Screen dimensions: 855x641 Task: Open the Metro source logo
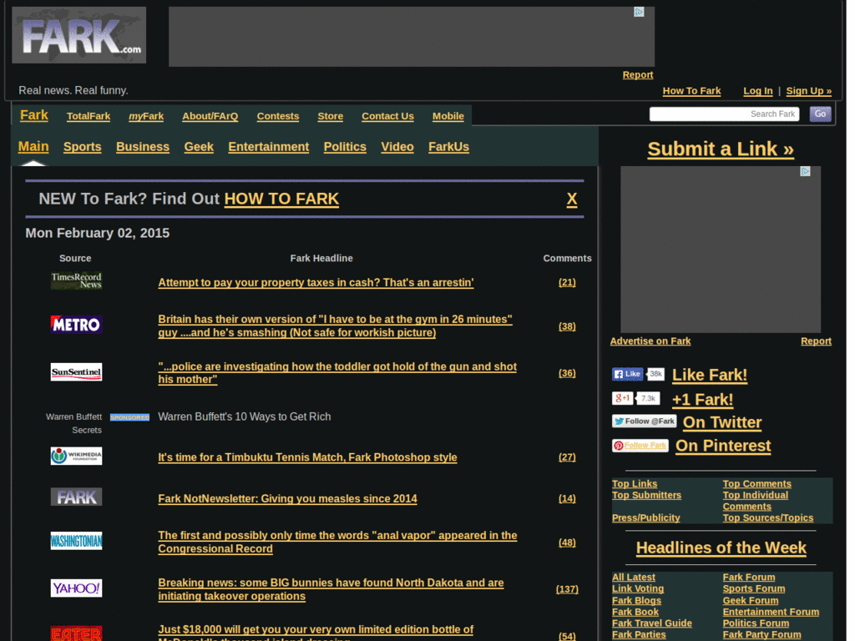click(x=76, y=325)
